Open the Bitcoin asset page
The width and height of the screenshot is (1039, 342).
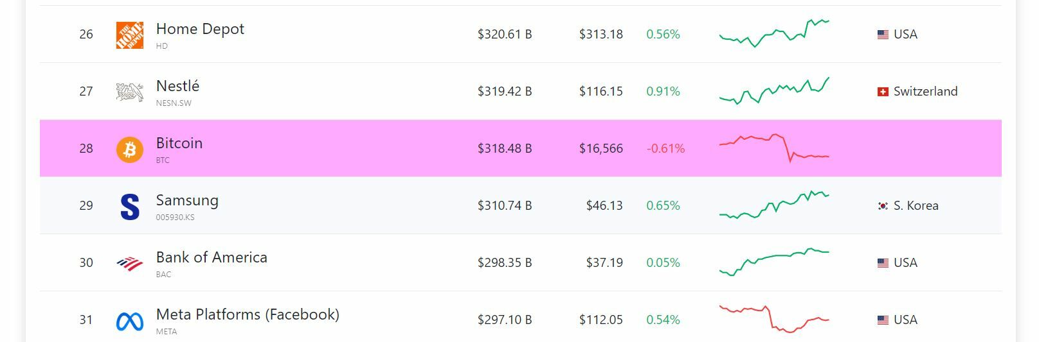(179, 144)
